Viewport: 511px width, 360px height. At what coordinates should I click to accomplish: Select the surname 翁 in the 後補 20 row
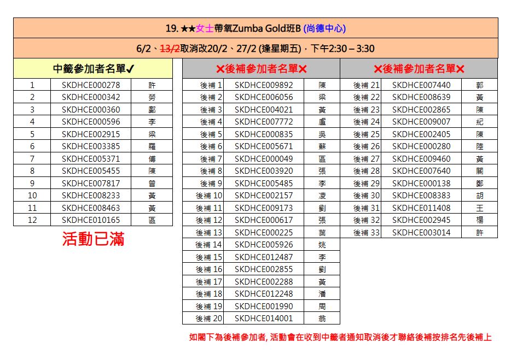pyautogui.click(x=322, y=318)
